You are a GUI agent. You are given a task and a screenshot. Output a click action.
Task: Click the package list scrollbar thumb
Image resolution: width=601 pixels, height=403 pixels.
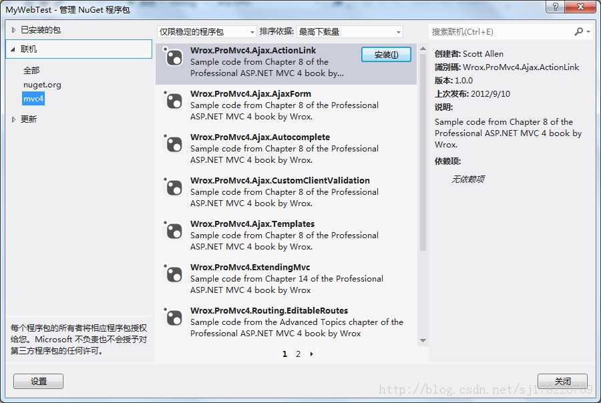(x=423, y=153)
